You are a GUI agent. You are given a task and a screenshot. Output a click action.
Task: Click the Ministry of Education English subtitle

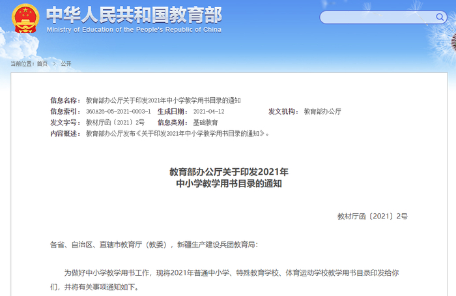(x=134, y=30)
